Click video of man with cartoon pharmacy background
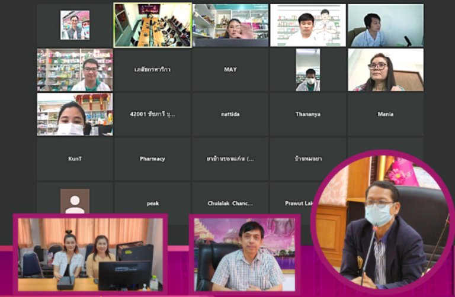 point(307,25)
